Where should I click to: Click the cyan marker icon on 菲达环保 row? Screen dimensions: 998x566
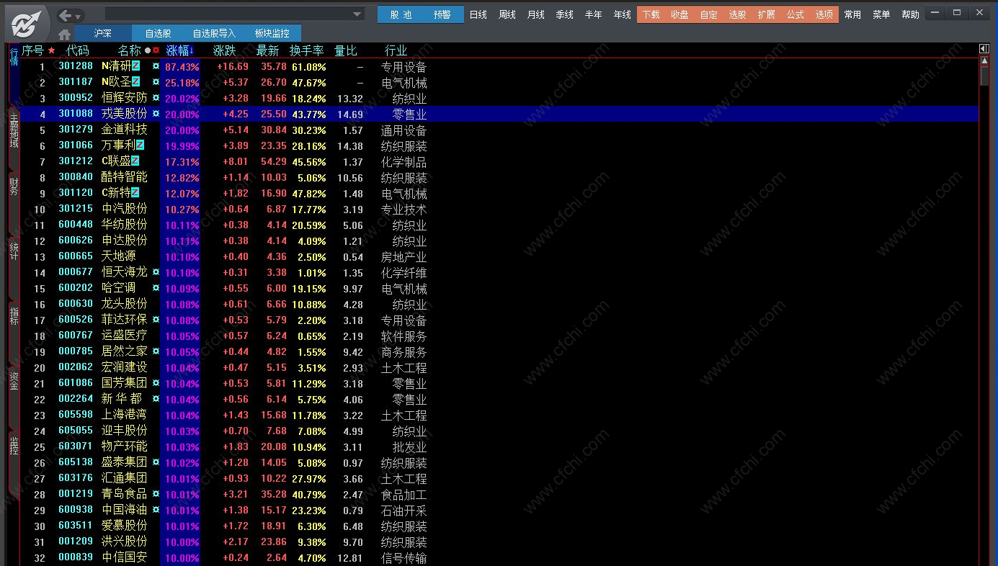tap(156, 319)
